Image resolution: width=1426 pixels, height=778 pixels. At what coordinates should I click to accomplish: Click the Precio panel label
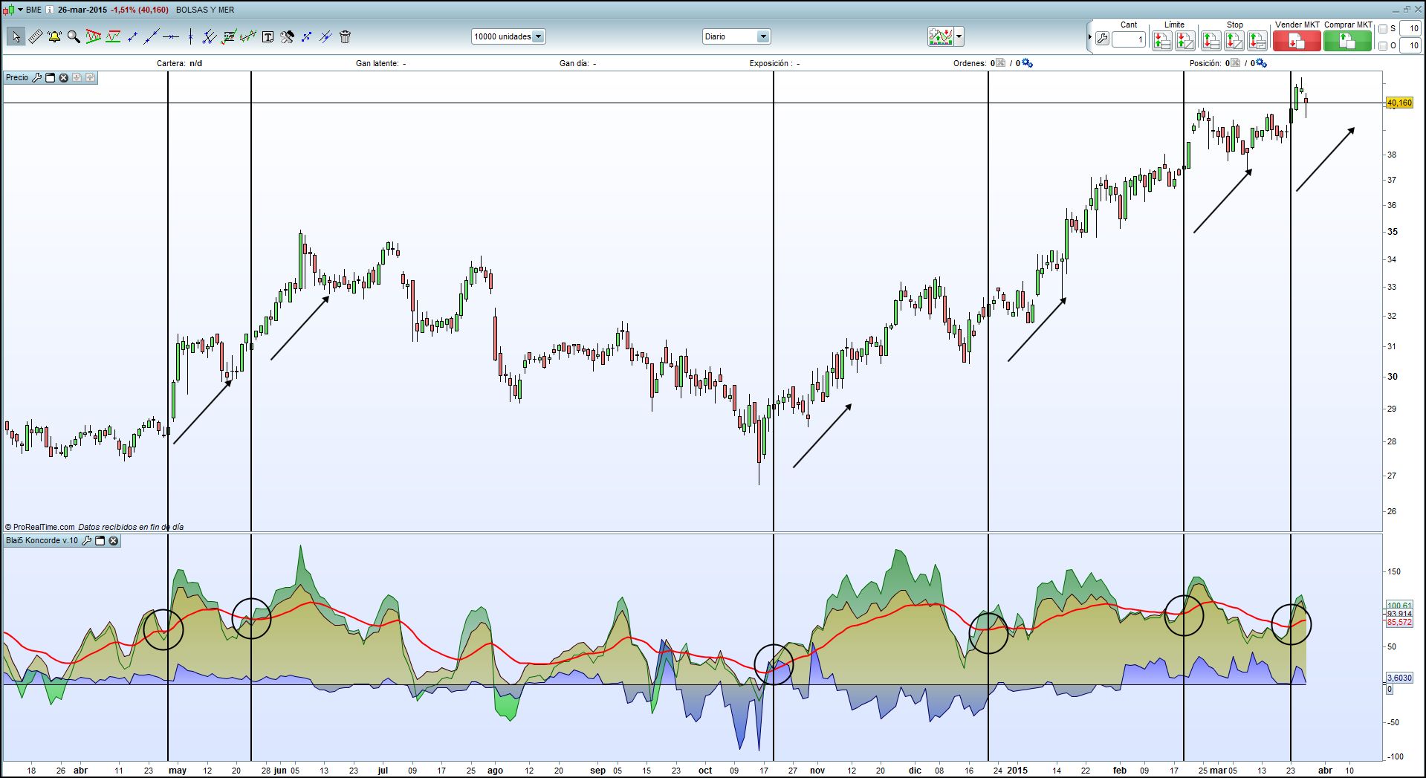(17, 77)
